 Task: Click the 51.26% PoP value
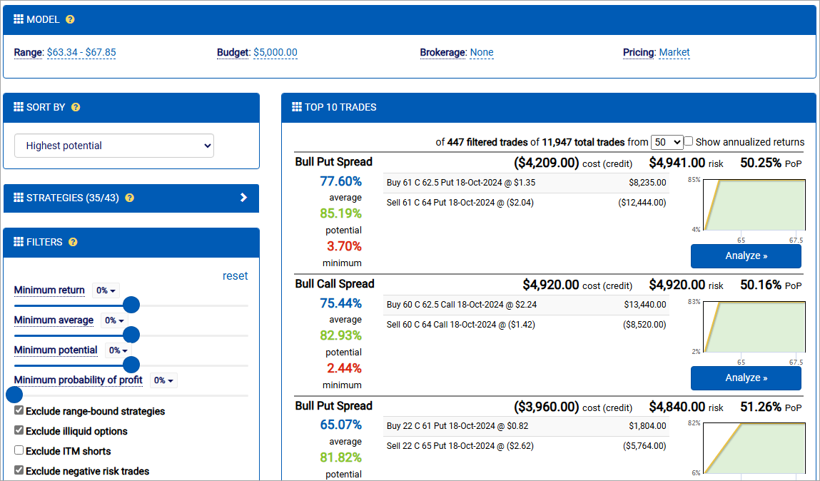760,407
